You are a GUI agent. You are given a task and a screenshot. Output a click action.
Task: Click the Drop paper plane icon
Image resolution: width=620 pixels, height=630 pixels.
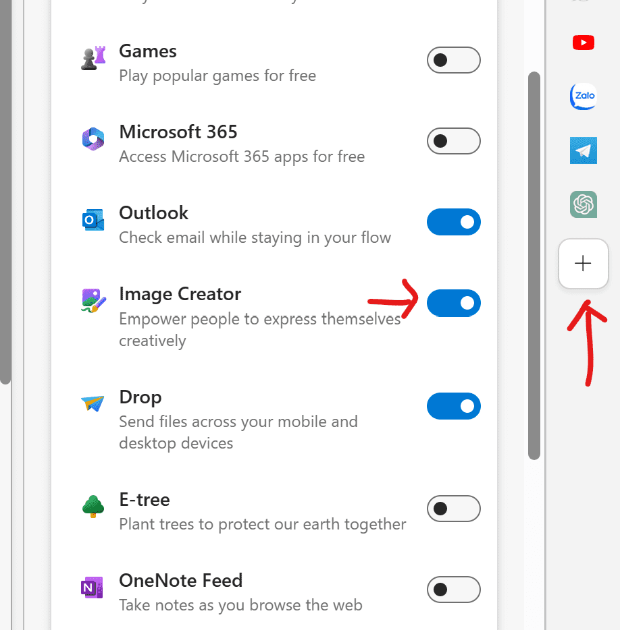click(x=93, y=403)
